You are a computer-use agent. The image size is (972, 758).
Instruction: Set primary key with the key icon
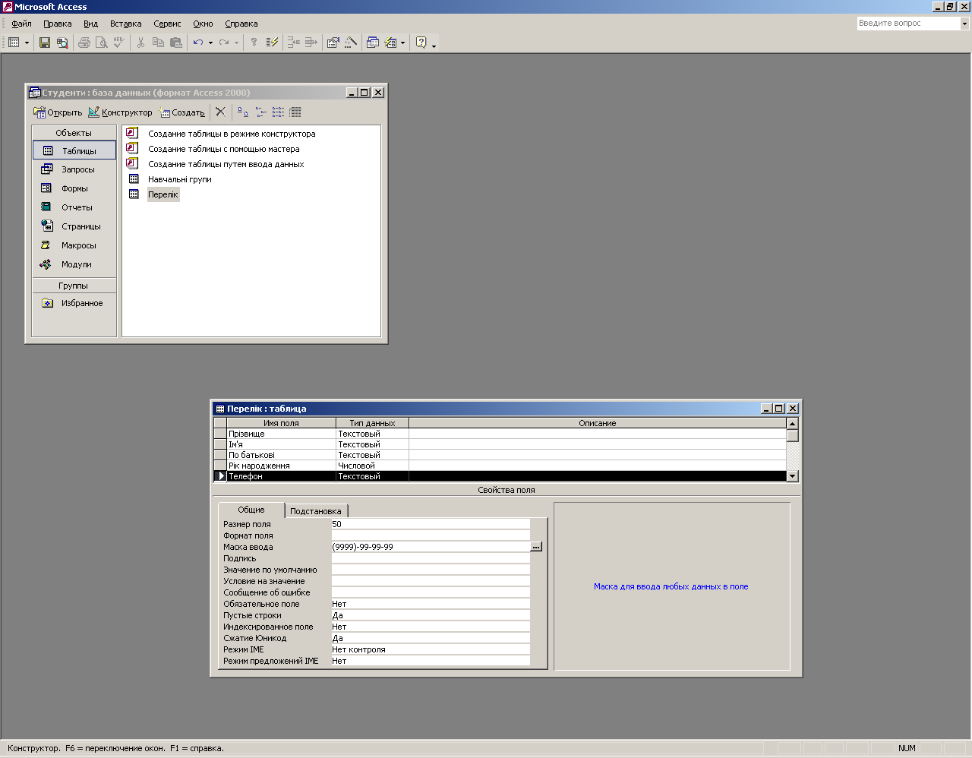(254, 43)
